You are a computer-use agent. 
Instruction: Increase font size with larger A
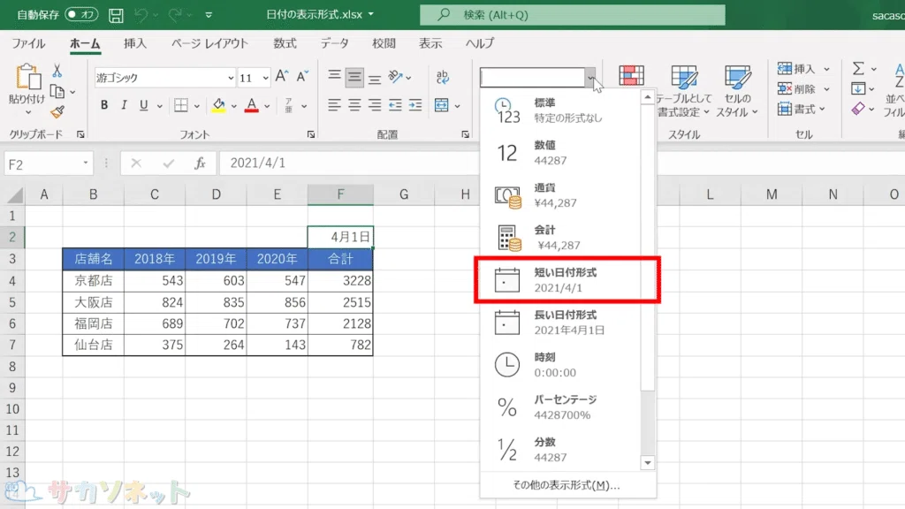click(282, 76)
